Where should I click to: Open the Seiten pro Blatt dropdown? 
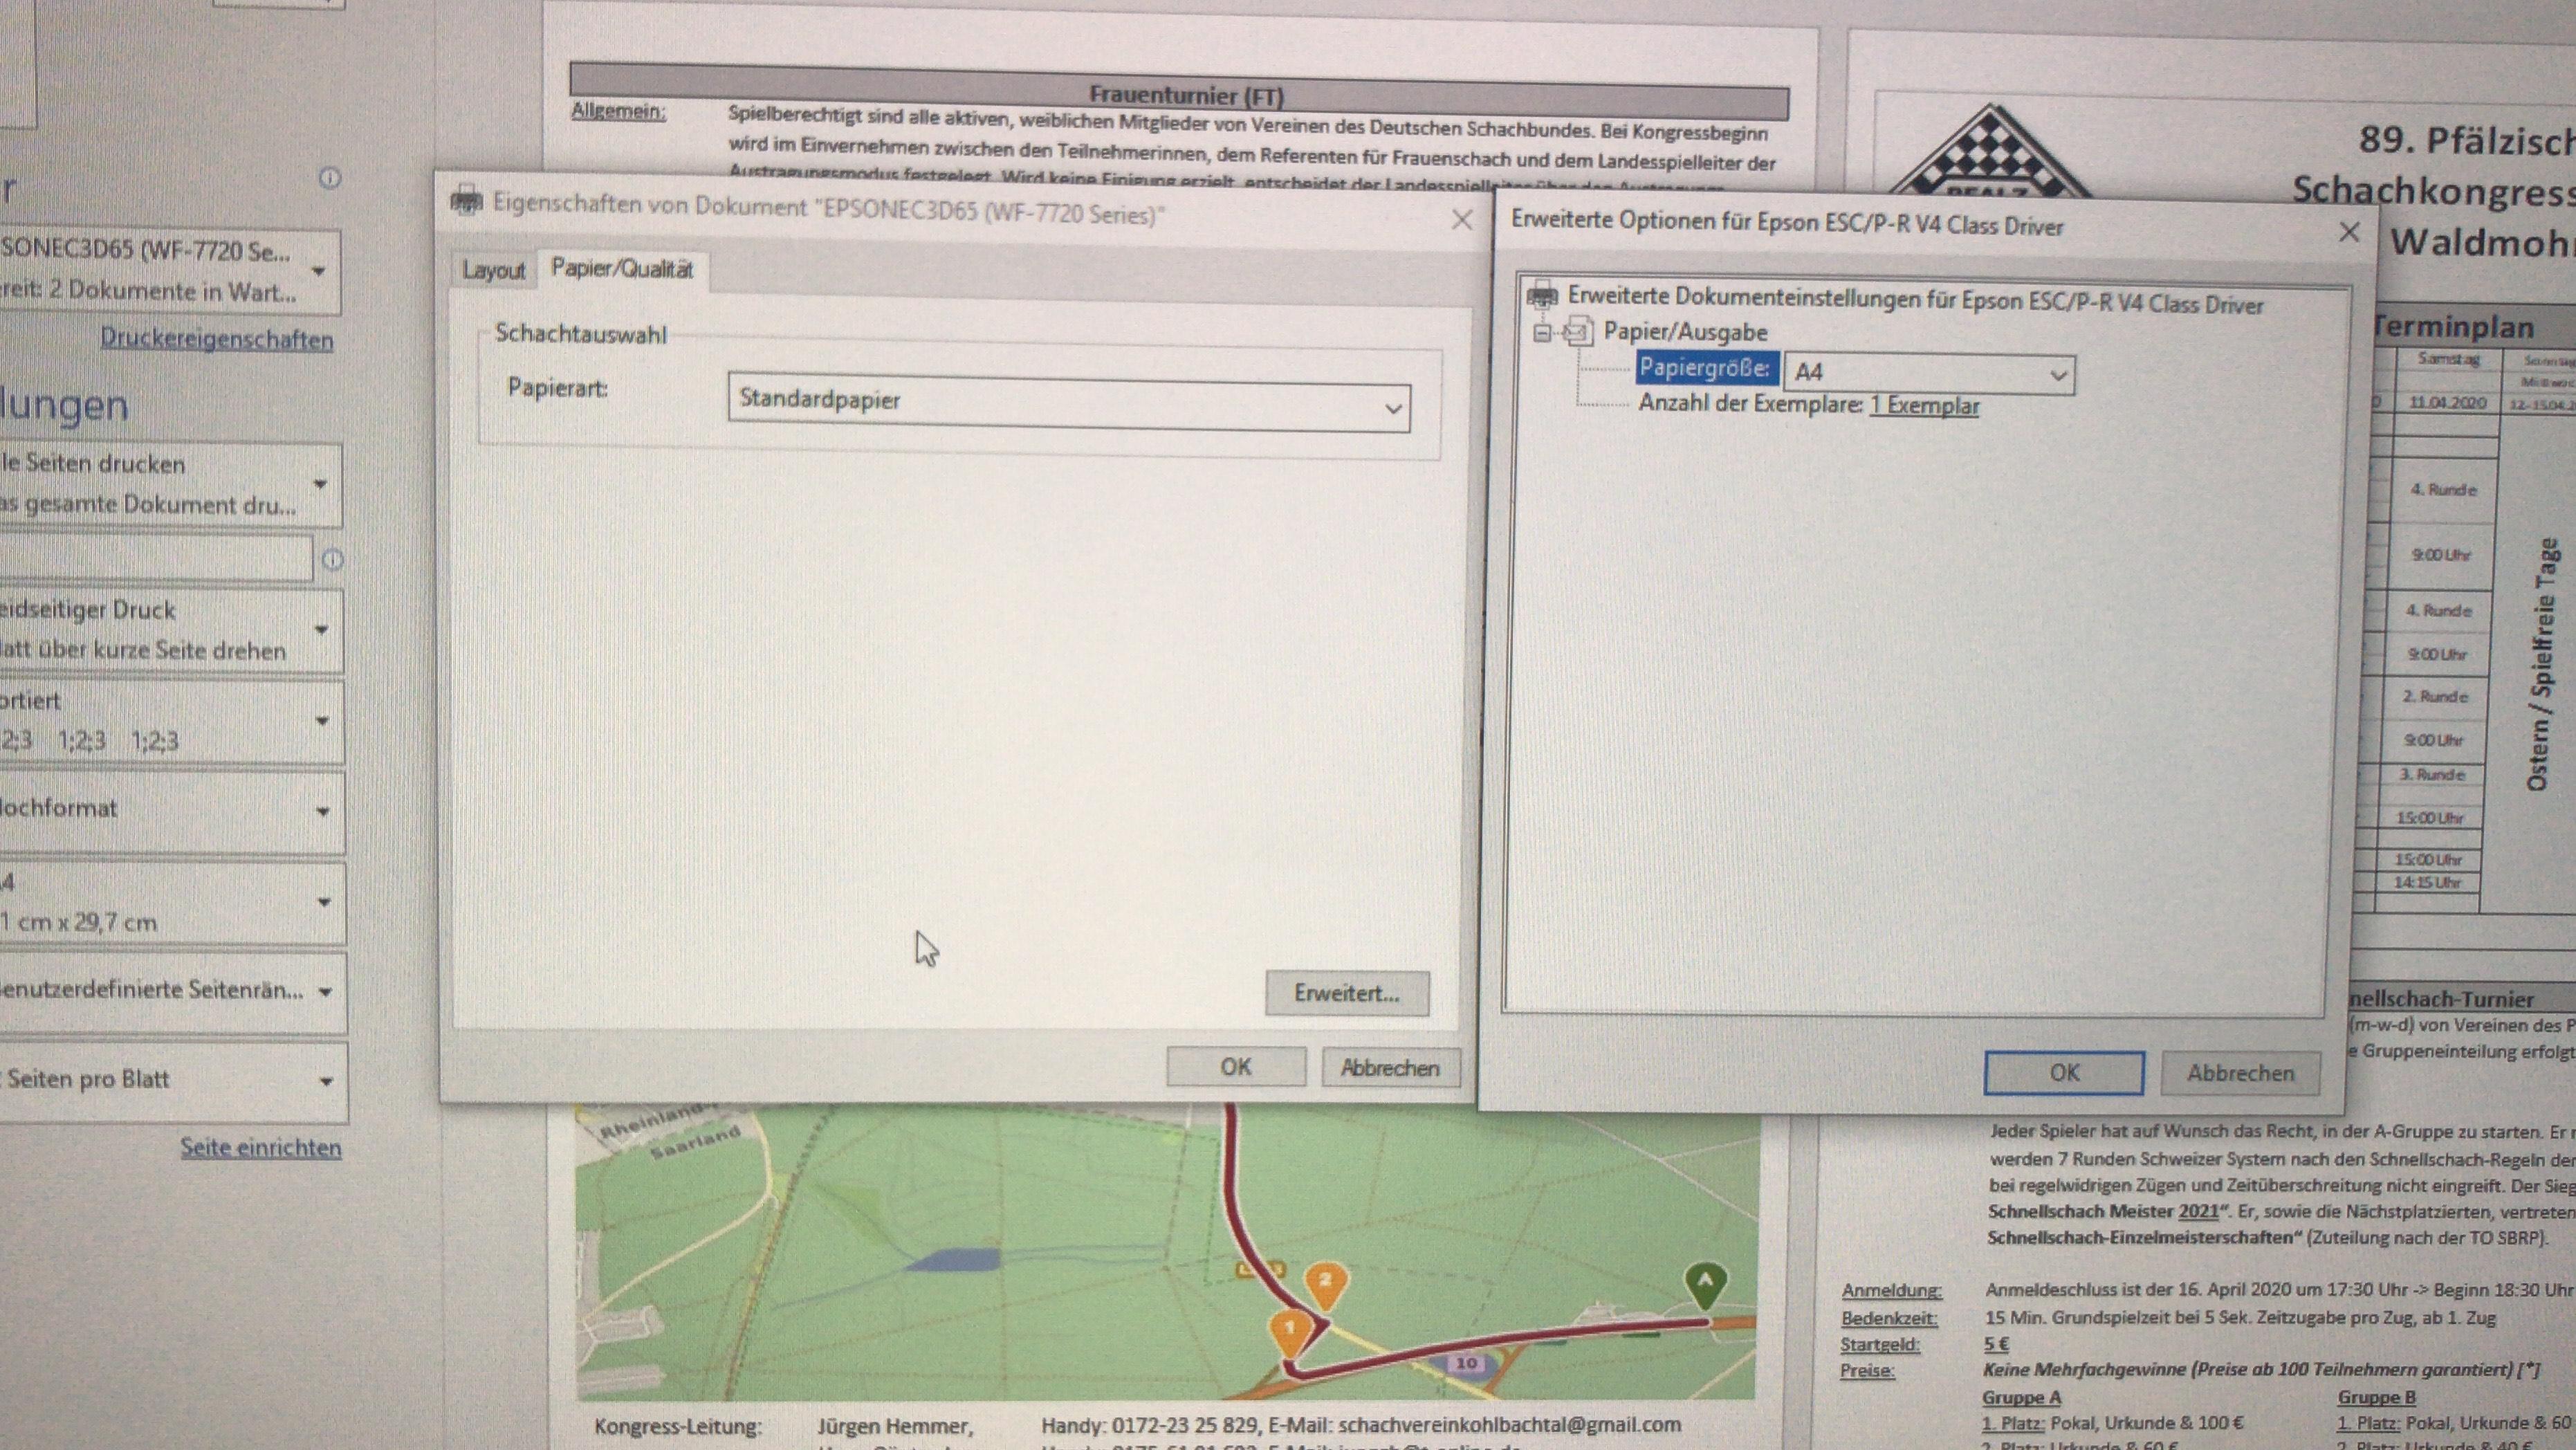coord(174,1081)
